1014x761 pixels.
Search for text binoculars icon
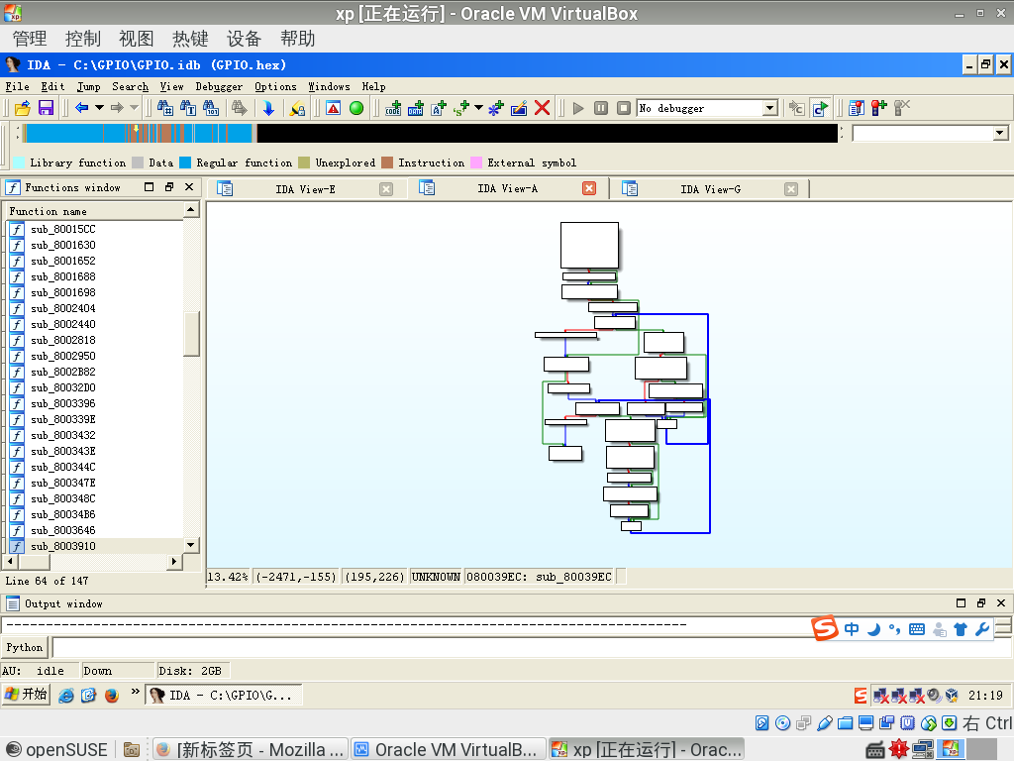pos(188,108)
